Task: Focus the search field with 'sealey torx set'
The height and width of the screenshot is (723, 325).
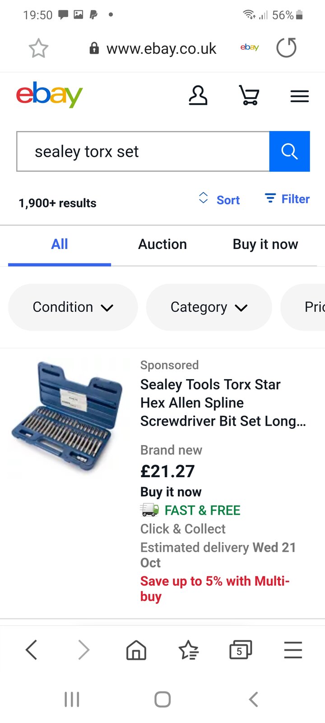Action: point(143,151)
